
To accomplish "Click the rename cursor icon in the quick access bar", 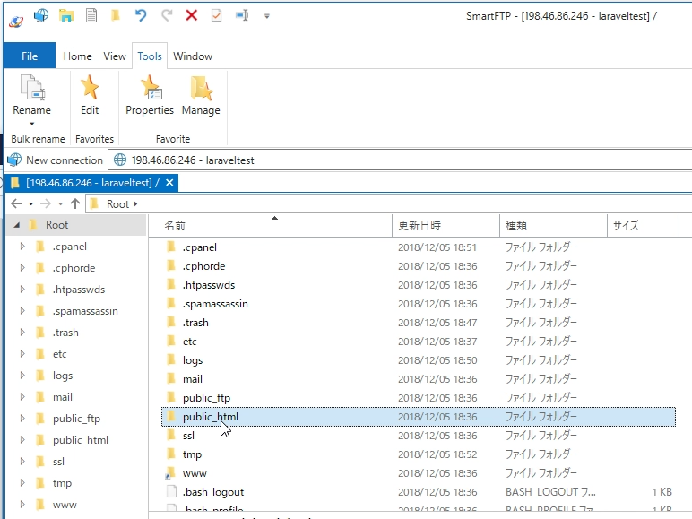I will point(242,16).
